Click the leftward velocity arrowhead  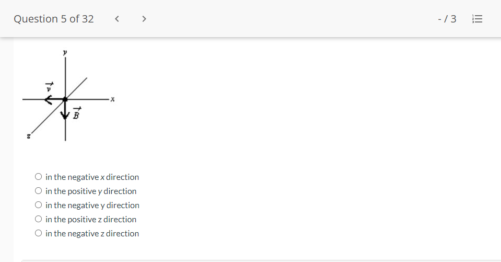point(48,99)
